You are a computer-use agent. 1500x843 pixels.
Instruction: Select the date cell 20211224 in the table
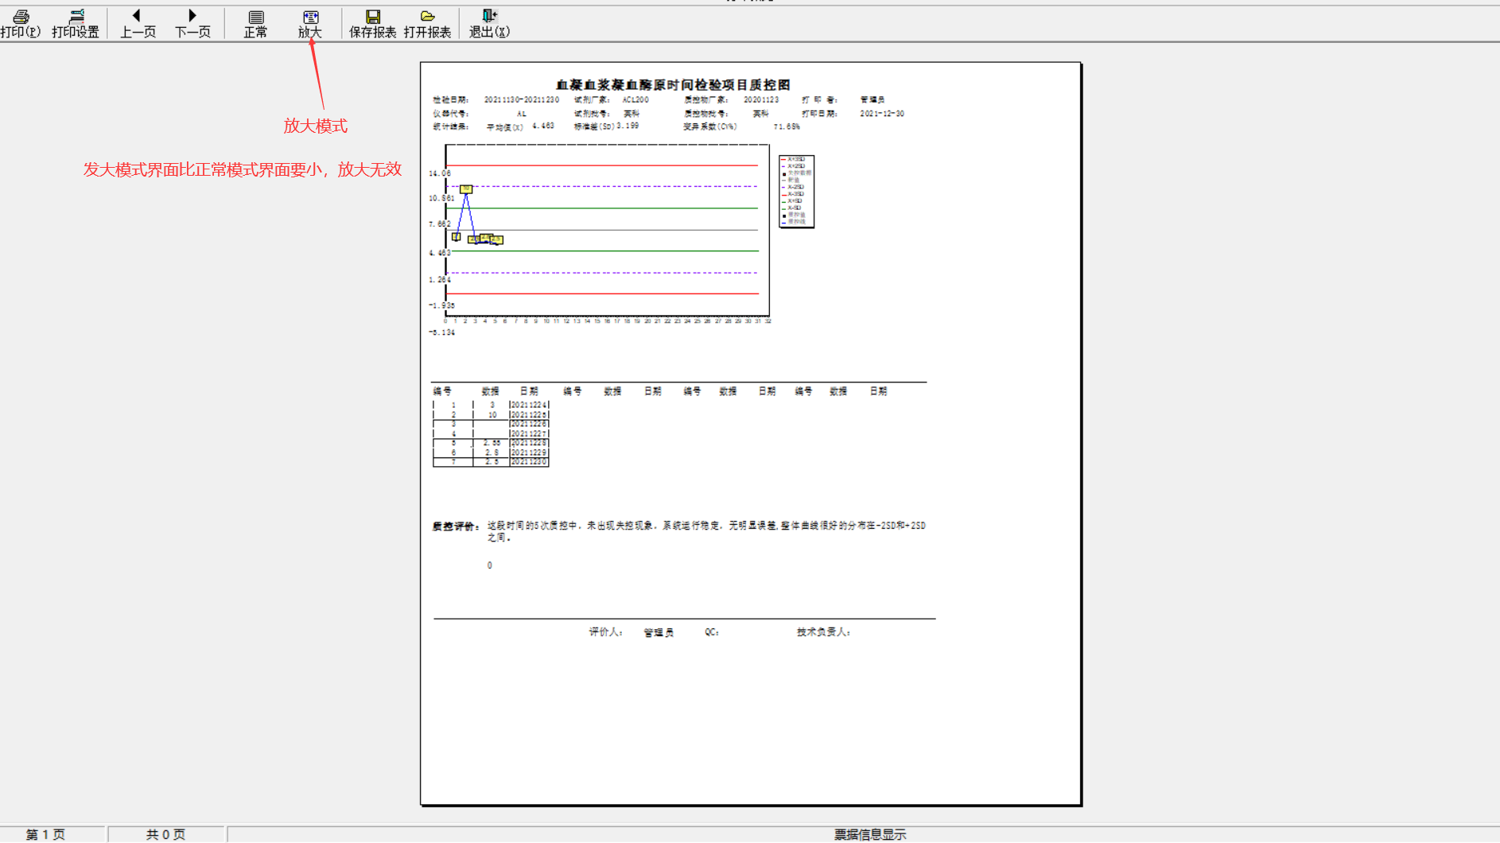[529, 405]
